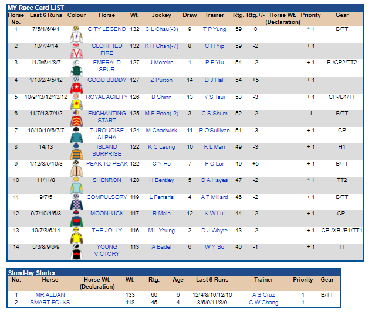Click the Last 6 Runs column header
The image size is (372, 312).
click(x=47, y=15)
